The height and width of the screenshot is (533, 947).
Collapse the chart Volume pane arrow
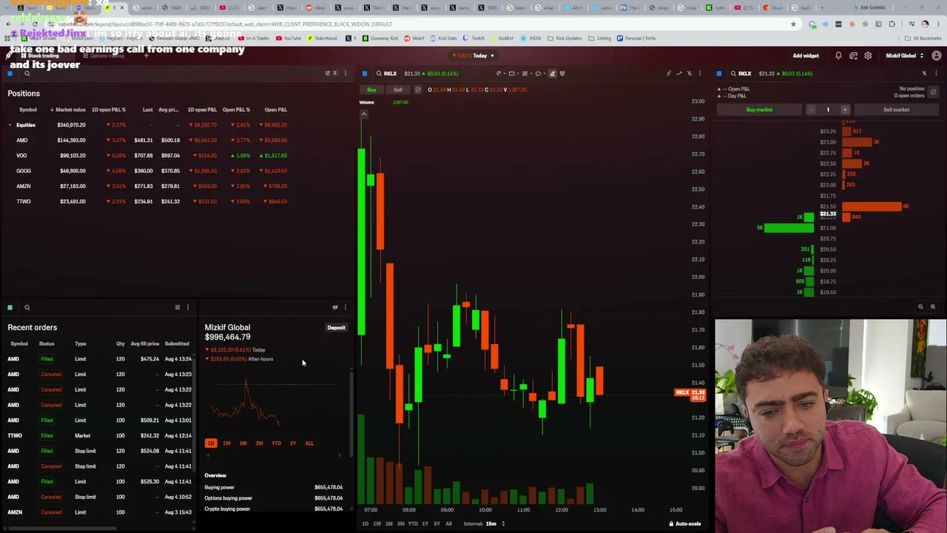363,113
